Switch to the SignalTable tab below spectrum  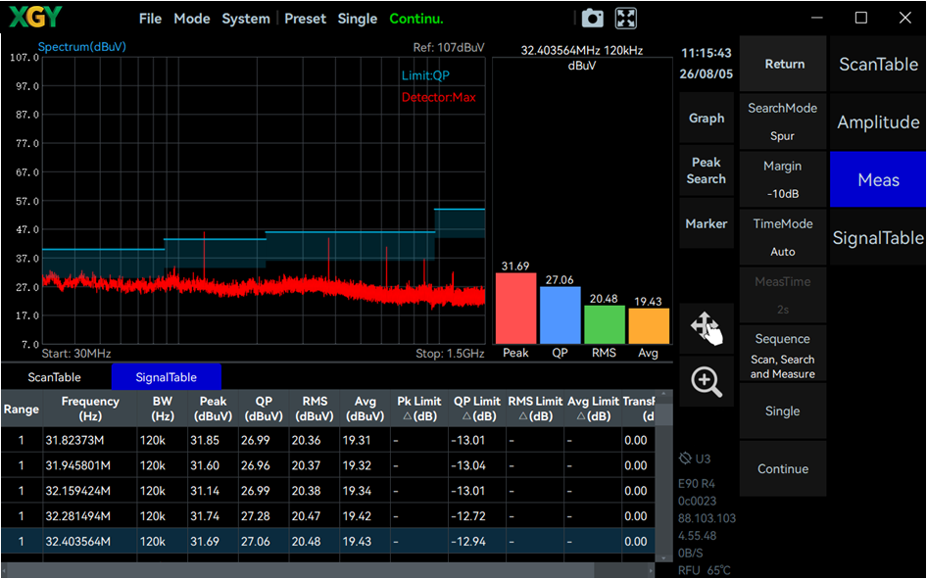tap(167, 377)
